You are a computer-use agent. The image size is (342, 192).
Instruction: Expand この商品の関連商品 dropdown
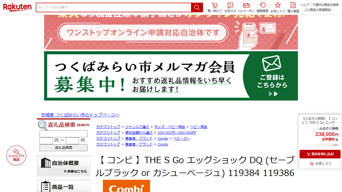319,10
